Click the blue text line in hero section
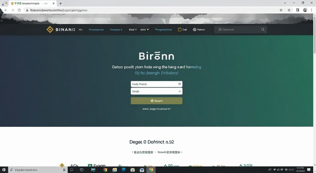The width and height of the screenshot is (316, 173). [156, 73]
